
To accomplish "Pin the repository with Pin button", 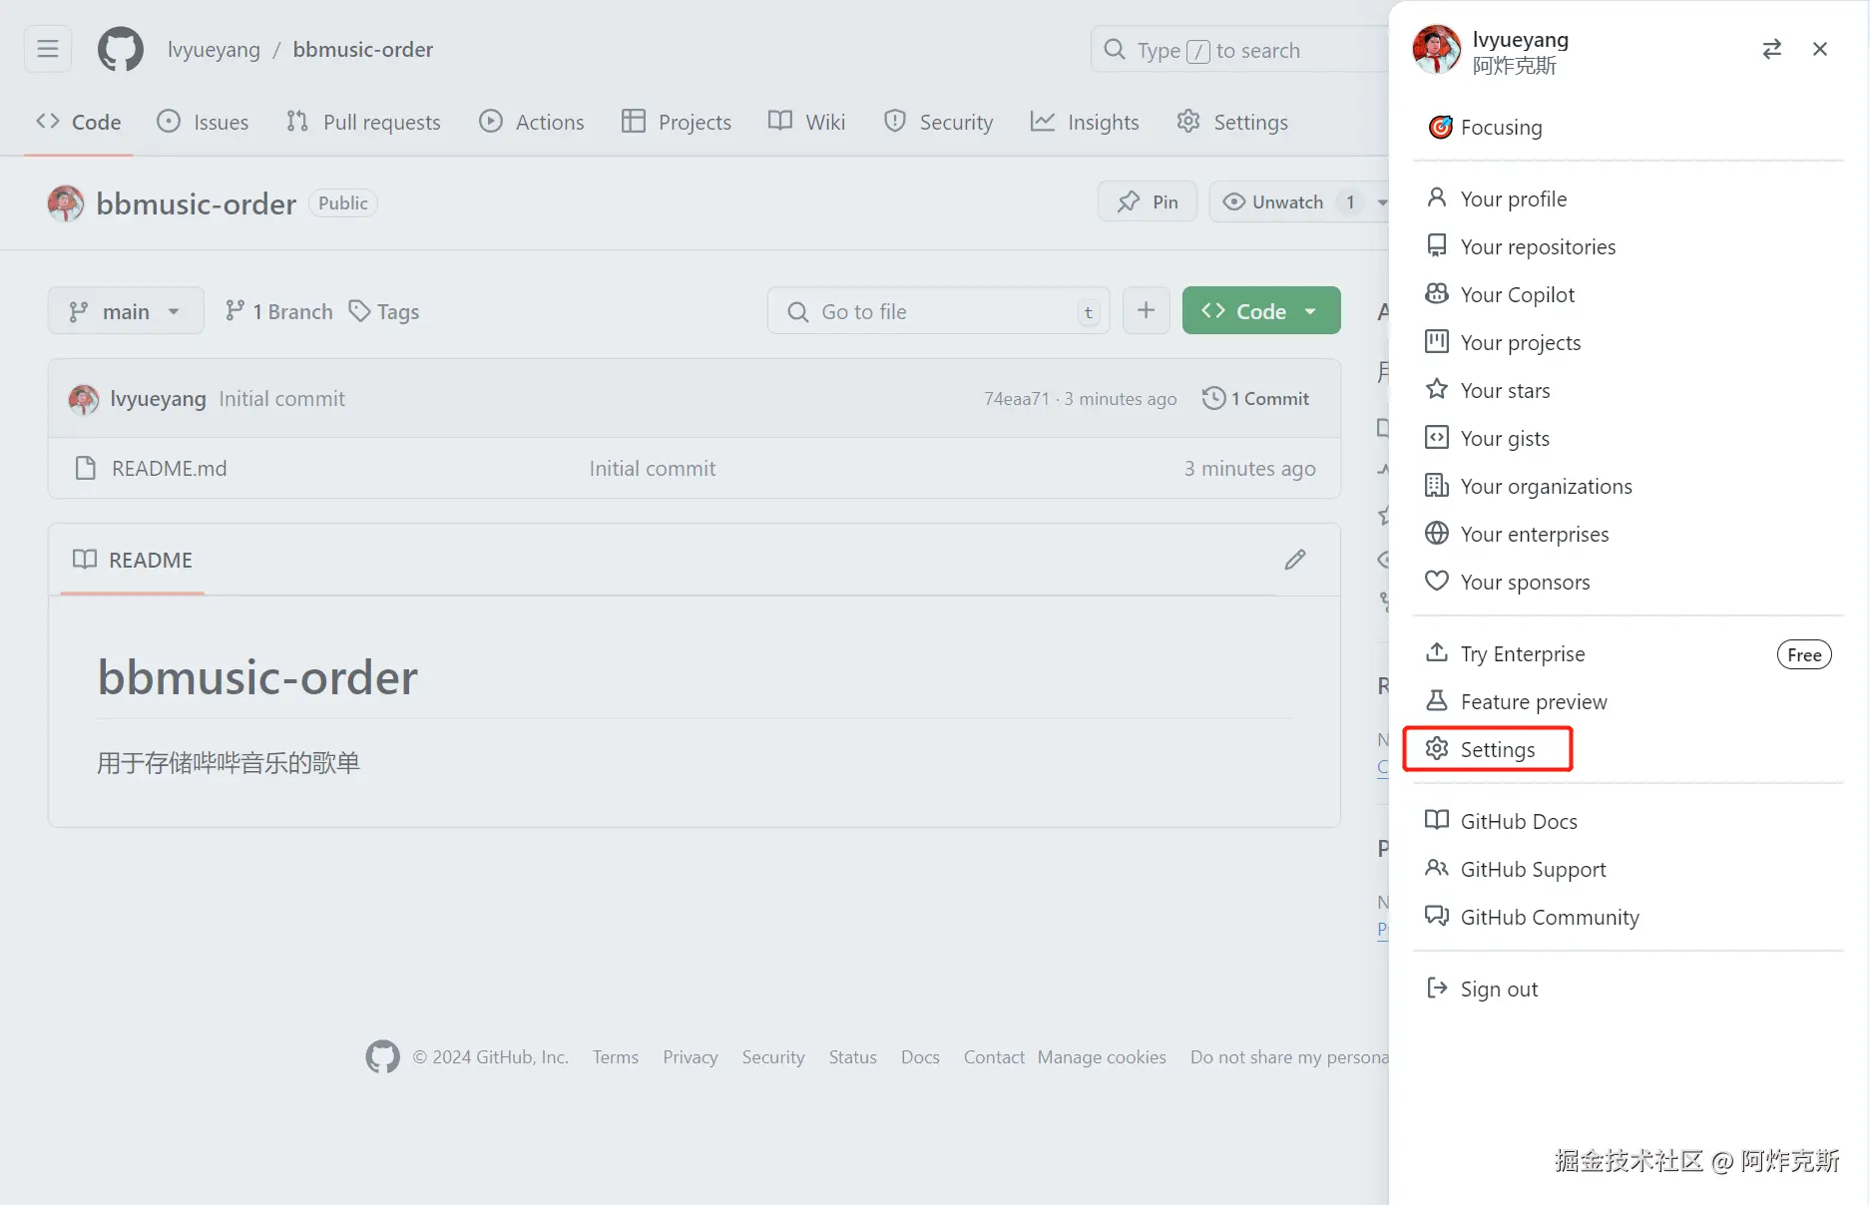I will pyautogui.click(x=1148, y=201).
